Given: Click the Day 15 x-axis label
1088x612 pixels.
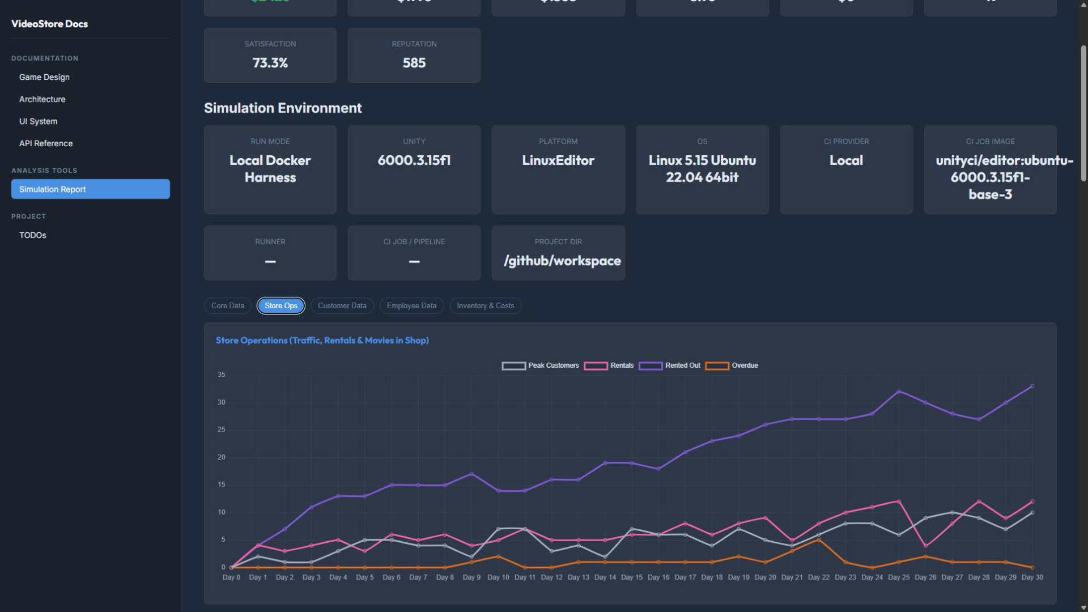Looking at the screenshot, I should 632,577.
